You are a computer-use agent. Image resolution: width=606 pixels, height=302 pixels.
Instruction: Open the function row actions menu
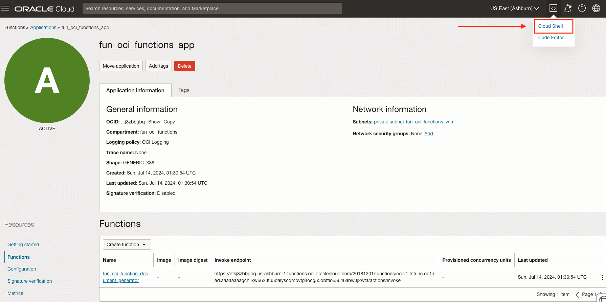[x=602, y=277]
